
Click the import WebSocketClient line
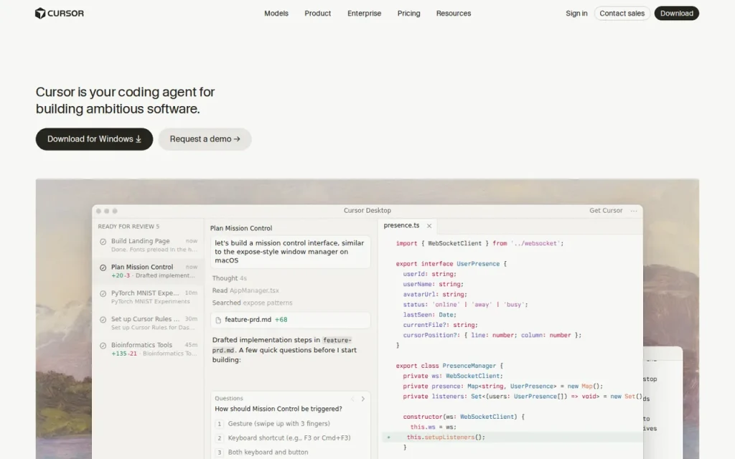(479, 244)
